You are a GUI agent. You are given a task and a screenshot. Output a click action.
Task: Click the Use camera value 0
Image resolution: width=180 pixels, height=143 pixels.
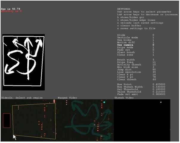point(153,45)
